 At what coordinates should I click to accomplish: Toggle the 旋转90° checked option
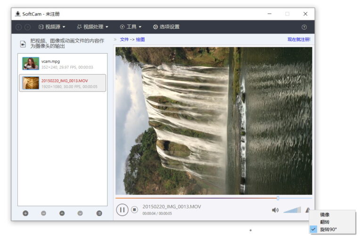coord(328,230)
